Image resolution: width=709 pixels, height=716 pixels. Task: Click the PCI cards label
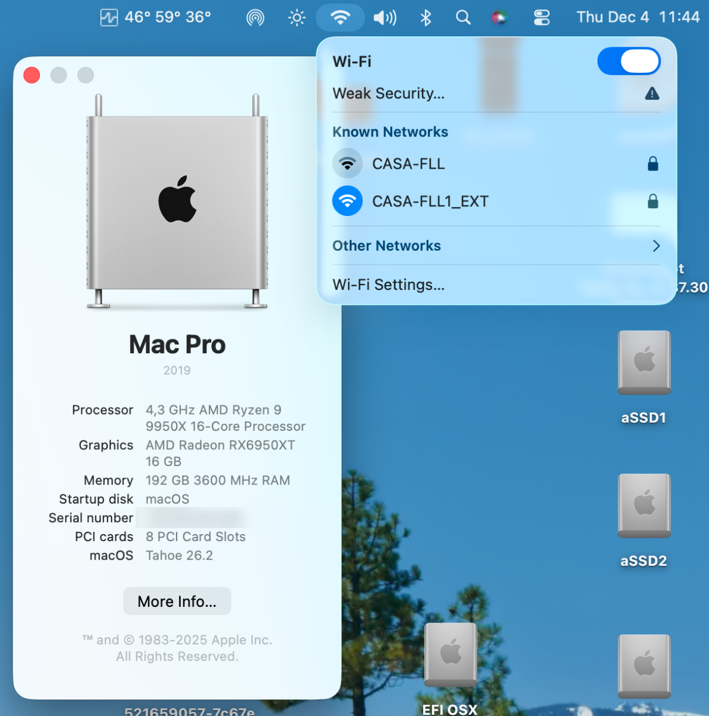104,536
